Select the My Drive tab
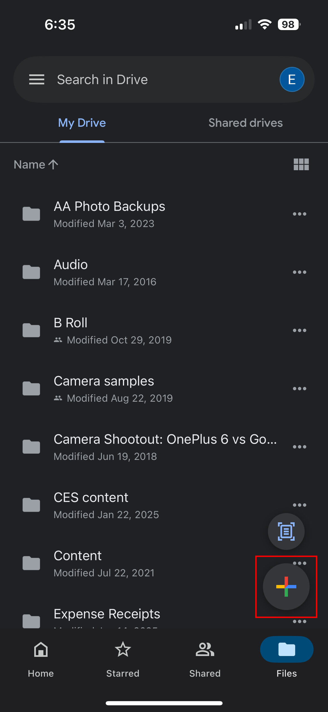This screenshot has height=712, width=328. click(82, 123)
